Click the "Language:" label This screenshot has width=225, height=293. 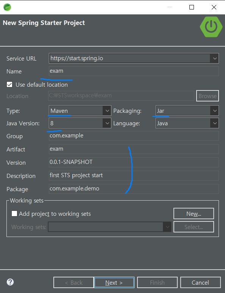click(127, 123)
